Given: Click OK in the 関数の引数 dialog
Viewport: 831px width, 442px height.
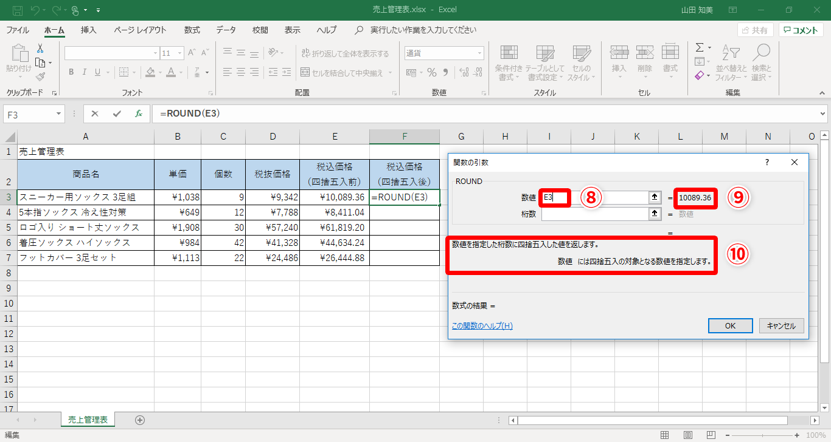Looking at the screenshot, I should [x=731, y=325].
